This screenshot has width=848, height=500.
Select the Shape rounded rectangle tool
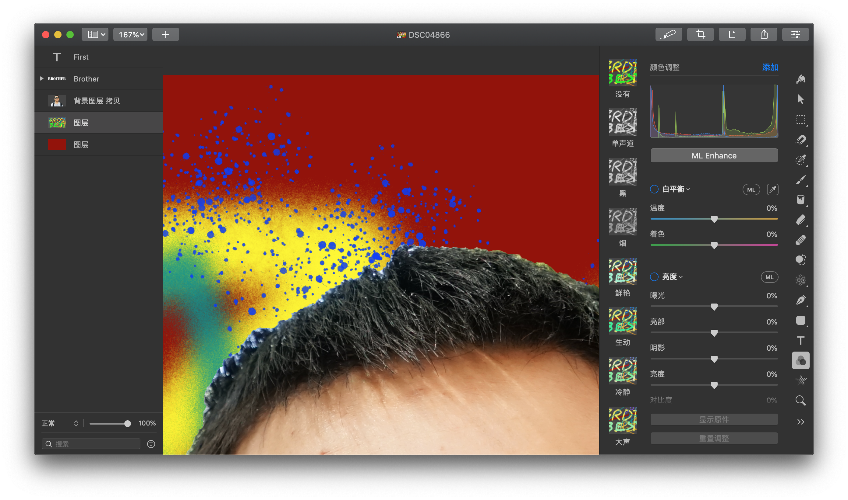(800, 321)
